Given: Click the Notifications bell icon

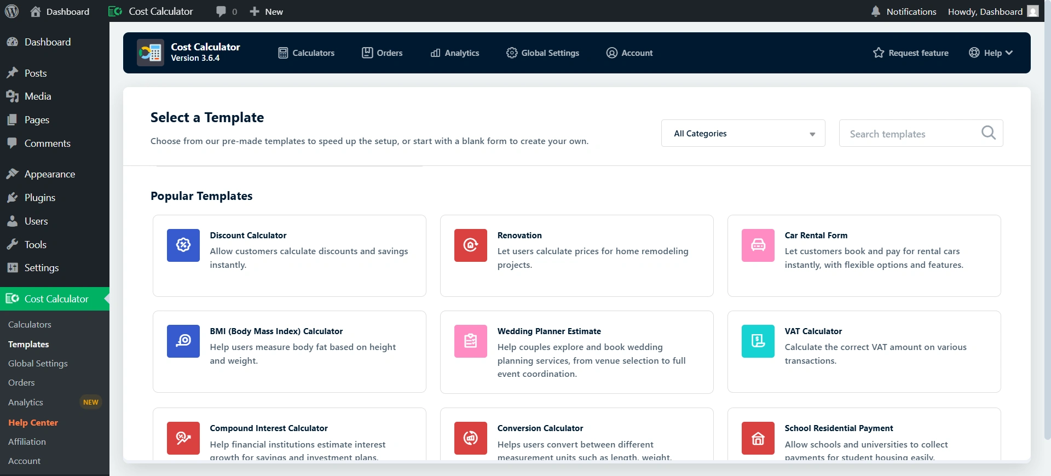Looking at the screenshot, I should point(876,12).
